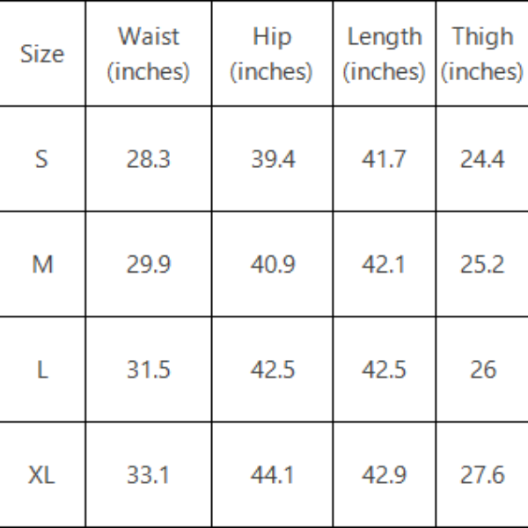Click the M size row label
This screenshot has height=528, width=528.
(x=42, y=264)
